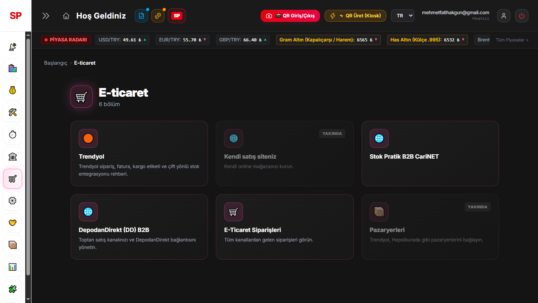Open the Trendyol card
This screenshot has height=303, width=538.
point(139,153)
